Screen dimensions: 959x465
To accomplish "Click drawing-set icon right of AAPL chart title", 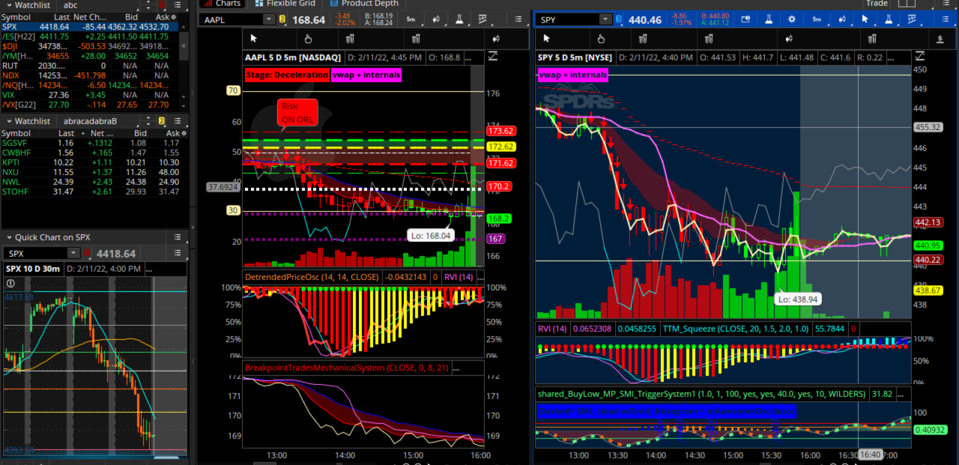I will pyautogui.click(x=493, y=56).
